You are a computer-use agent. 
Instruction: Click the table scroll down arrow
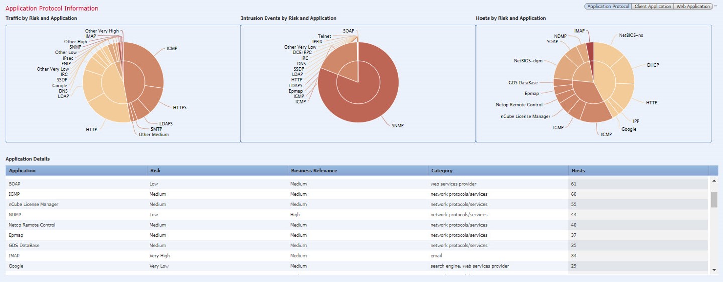tap(714, 270)
